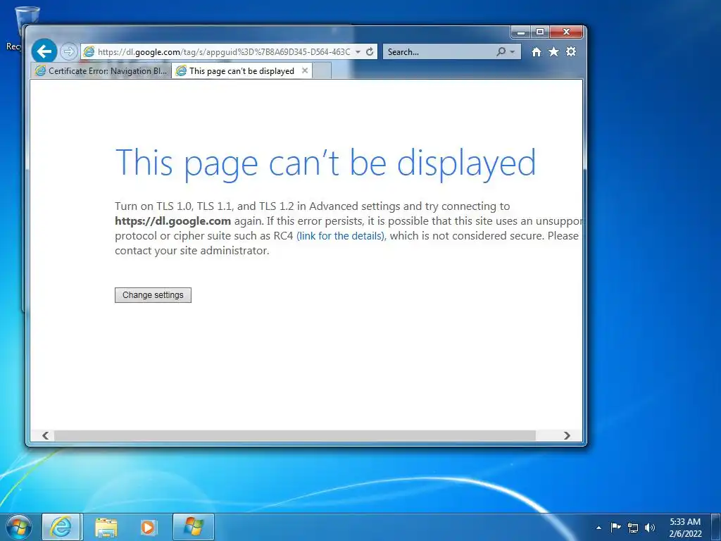Maximize the Internet Explorer window
The image size is (721, 541).
click(x=540, y=32)
